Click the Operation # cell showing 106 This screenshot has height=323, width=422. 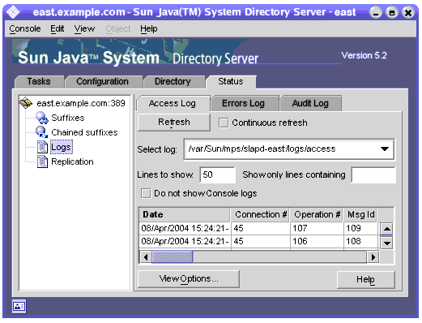click(x=317, y=241)
